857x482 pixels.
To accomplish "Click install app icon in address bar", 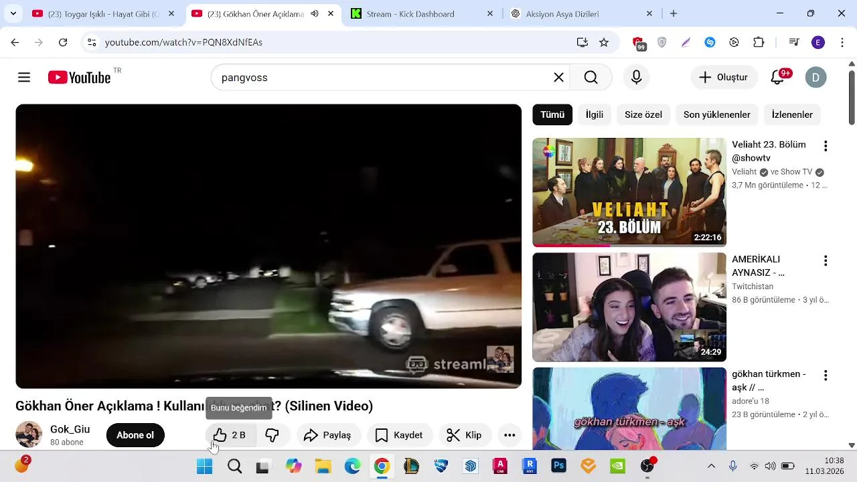I will click(582, 42).
